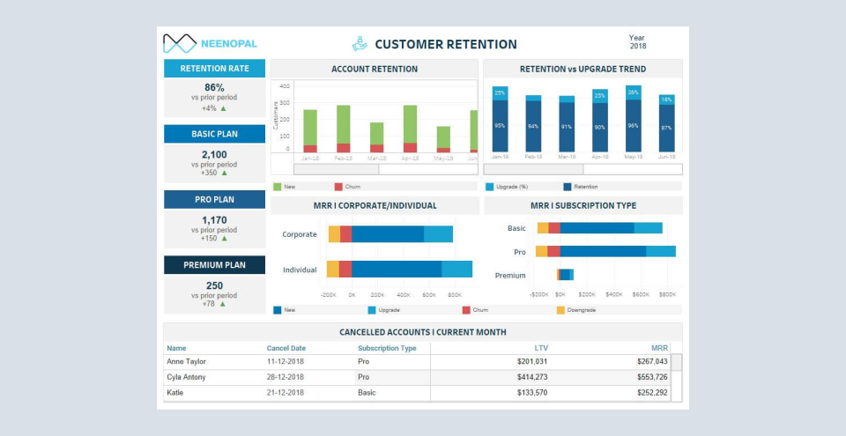This screenshot has height=436, width=846.
Task: Select the red Churn legend under MRR charts
Action: [466, 310]
